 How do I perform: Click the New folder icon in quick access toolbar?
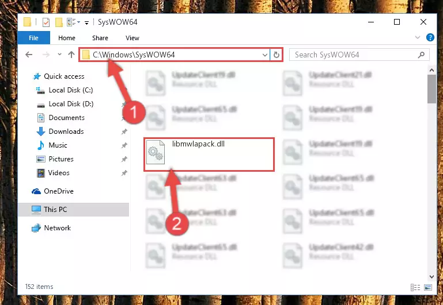[x=59, y=22]
